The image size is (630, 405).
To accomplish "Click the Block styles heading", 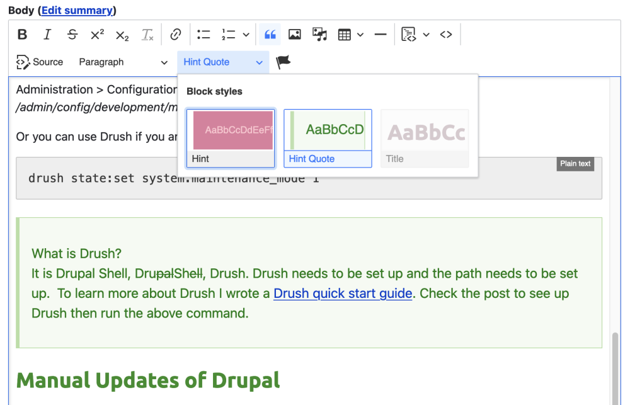I will [x=214, y=91].
